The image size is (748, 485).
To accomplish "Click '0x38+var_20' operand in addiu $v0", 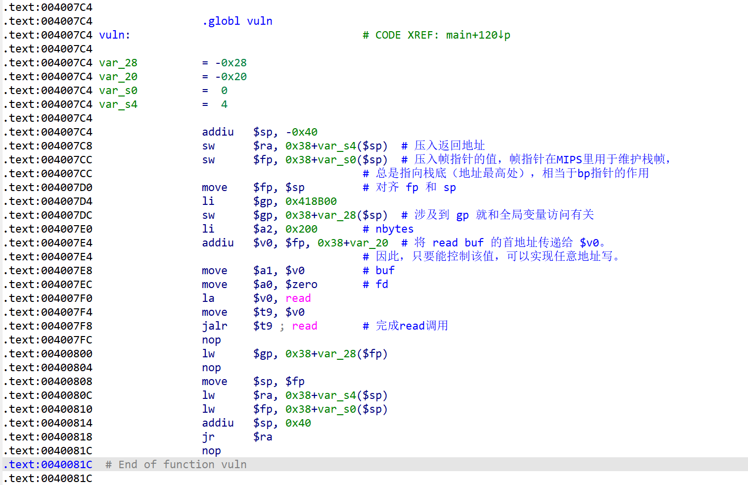I will [x=353, y=243].
